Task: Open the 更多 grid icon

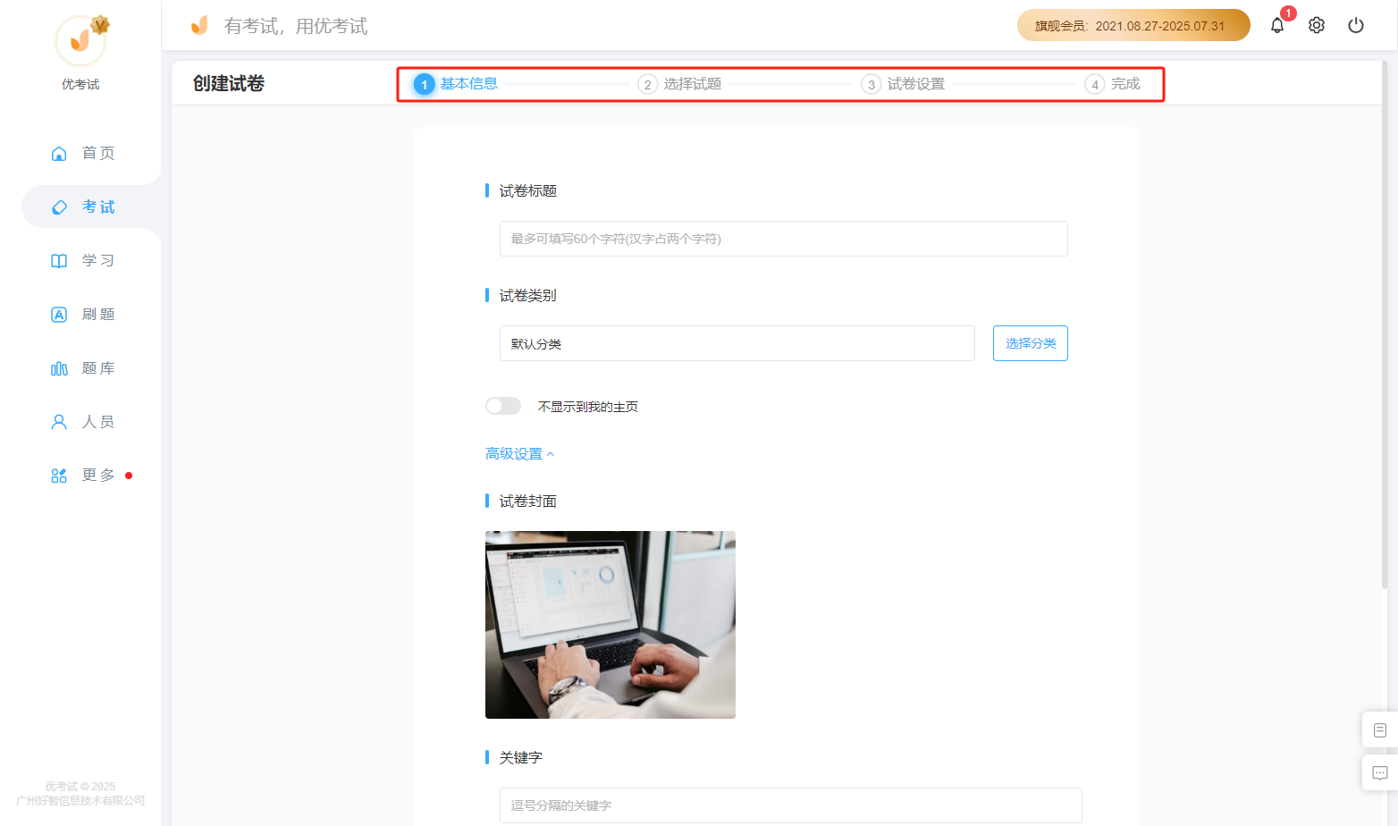Action: click(x=59, y=476)
